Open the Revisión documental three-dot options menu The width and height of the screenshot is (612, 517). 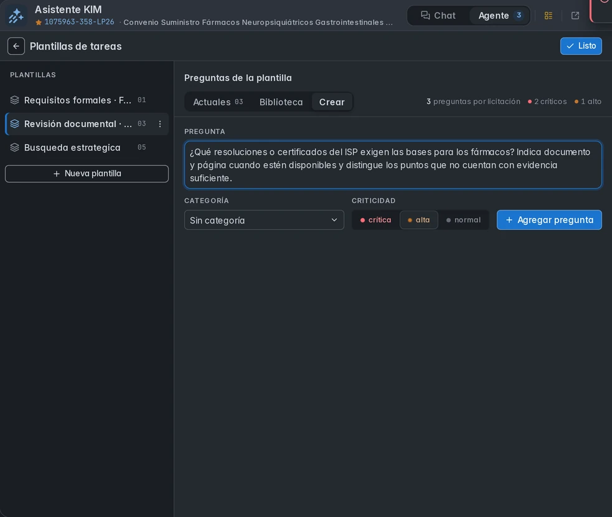click(x=159, y=124)
